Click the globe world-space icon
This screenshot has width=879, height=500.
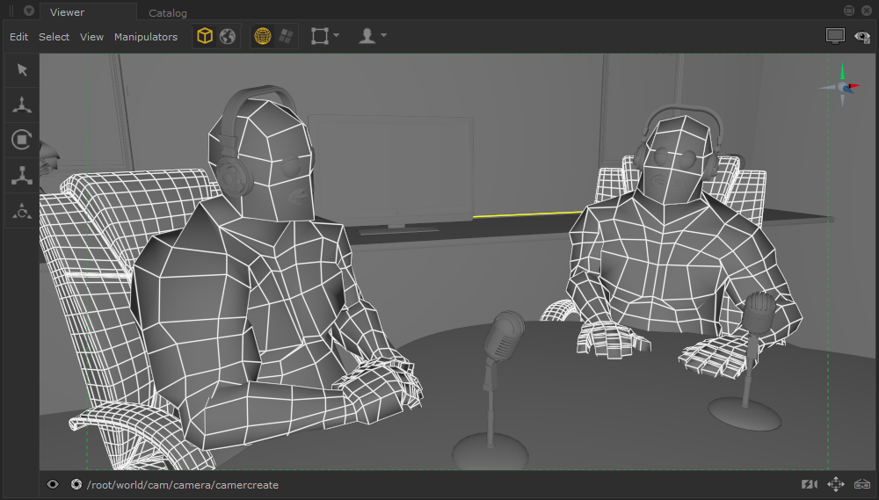pos(228,37)
